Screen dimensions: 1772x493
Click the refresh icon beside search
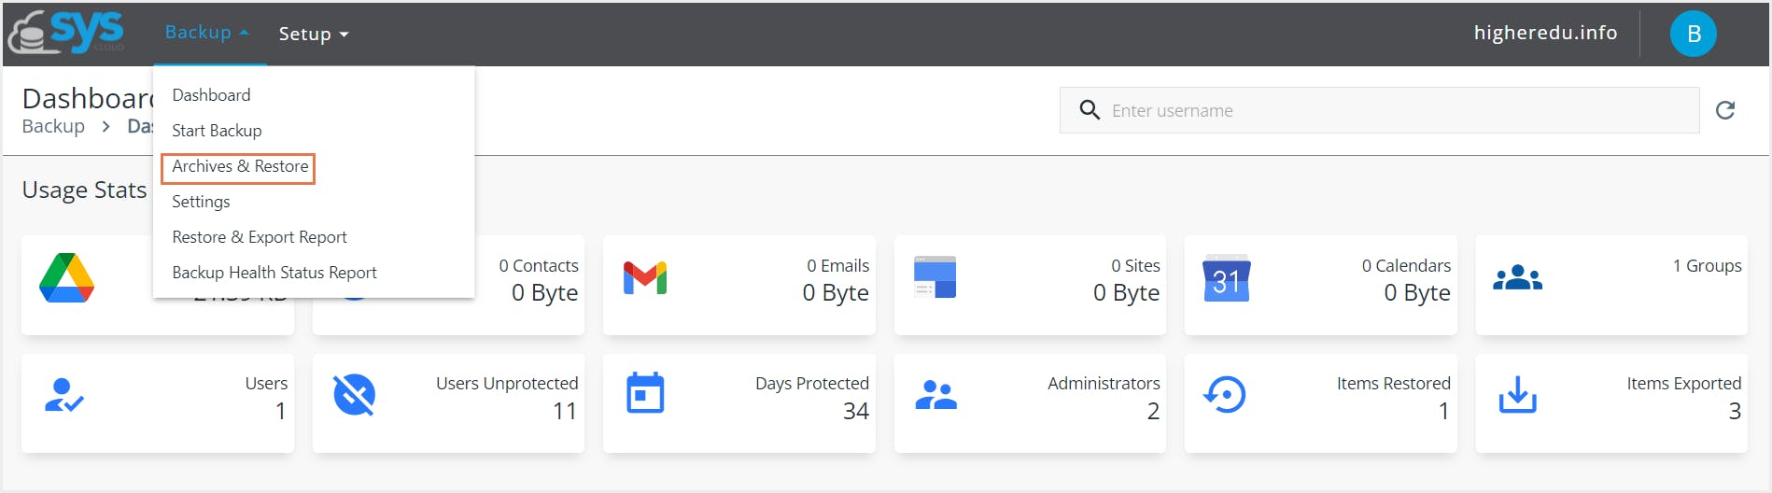(1724, 110)
